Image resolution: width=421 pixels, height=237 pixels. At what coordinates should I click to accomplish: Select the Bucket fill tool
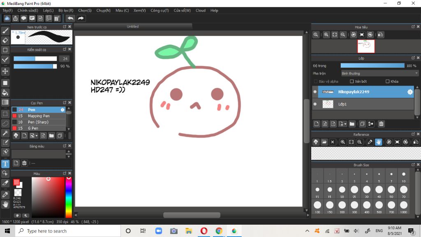pyautogui.click(x=5, y=93)
